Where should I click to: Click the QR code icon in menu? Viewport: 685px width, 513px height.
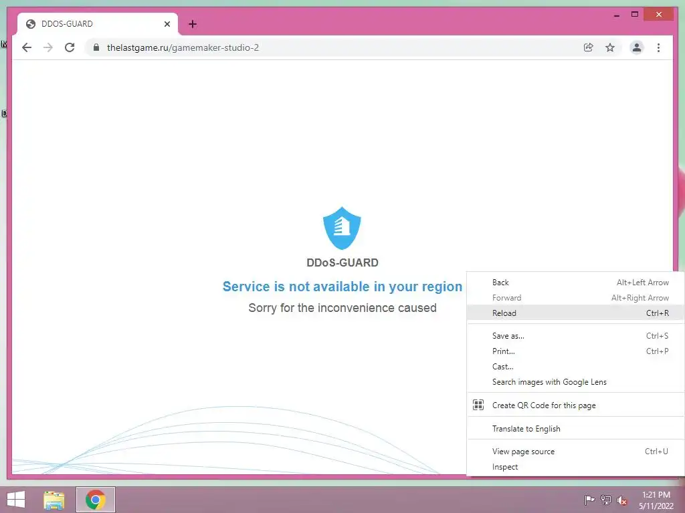pos(478,405)
